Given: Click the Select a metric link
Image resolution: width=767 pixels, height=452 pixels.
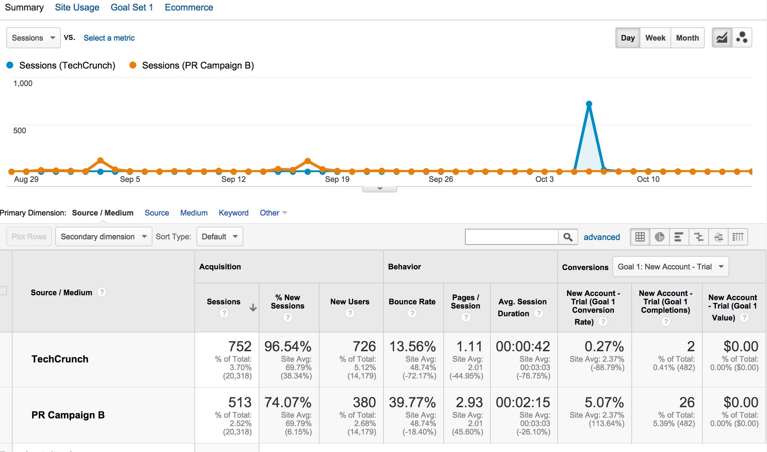Looking at the screenshot, I should (109, 37).
